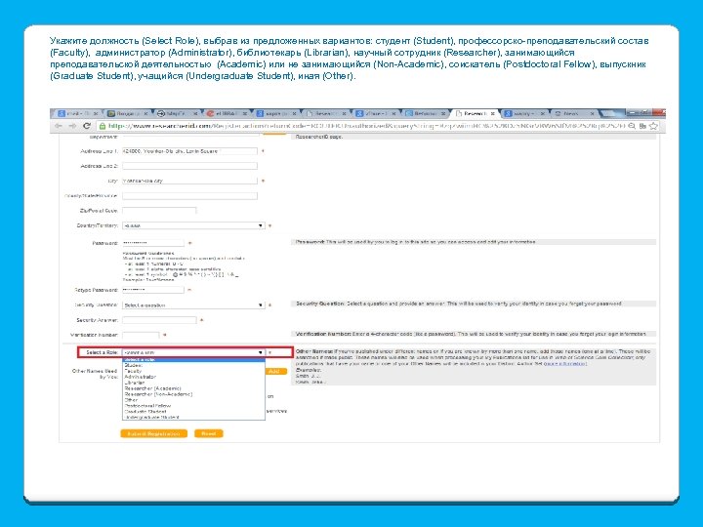Click the orange Reset button
This screenshot has height=527, width=703.
coord(209,433)
